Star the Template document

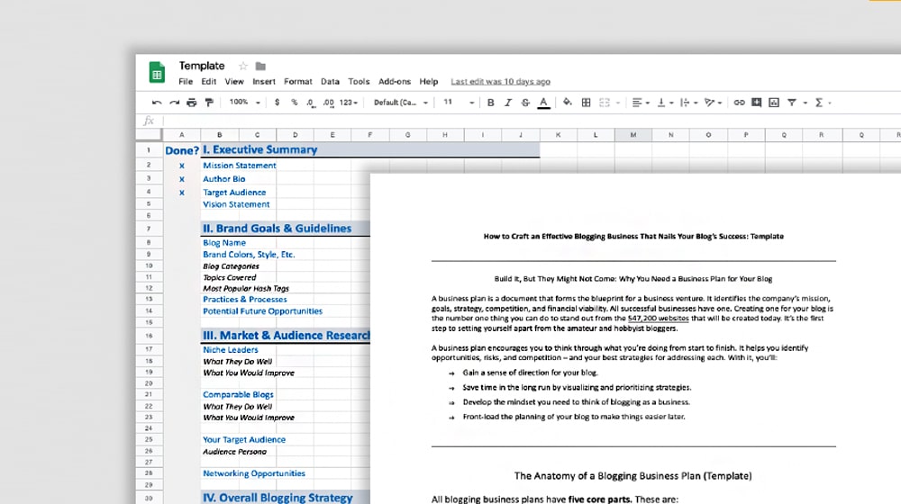pyautogui.click(x=242, y=67)
